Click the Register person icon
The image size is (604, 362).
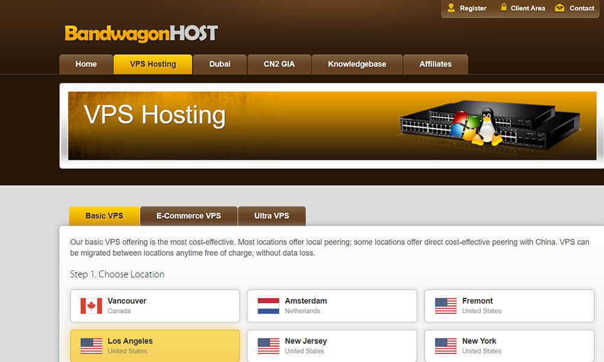(x=451, y=8)
